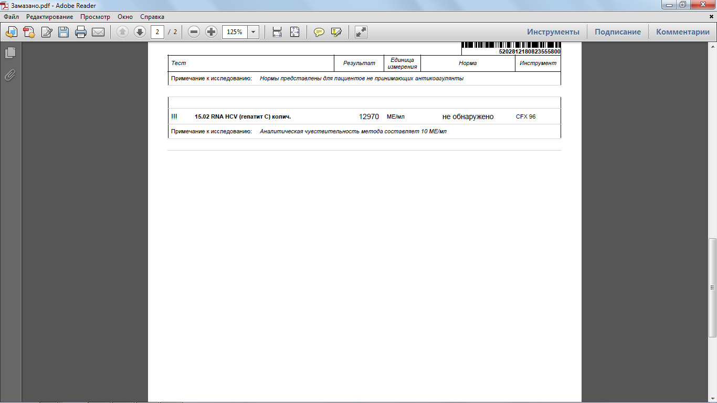Switch to read mode with the expand arrows icon
This screenshot has height=403, width=717.
pyautogui.click(x=361, y=32)
